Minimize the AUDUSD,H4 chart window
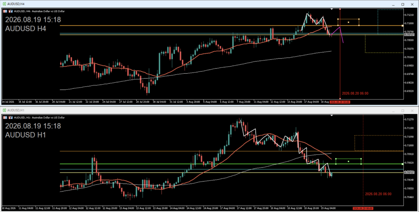This screenshot has width=419, height=212. pyautogui.click(x=393, y=4)
